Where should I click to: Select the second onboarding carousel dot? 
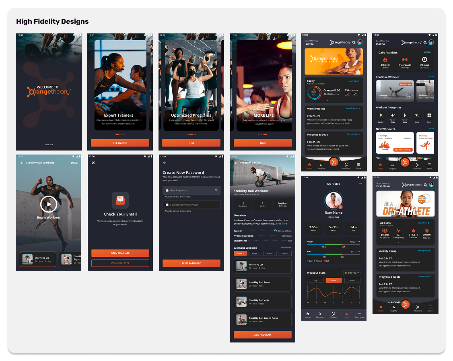[x=121, y=134]
